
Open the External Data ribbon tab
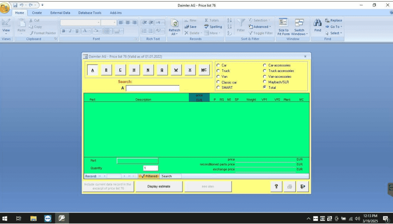[x=60, y=13]
